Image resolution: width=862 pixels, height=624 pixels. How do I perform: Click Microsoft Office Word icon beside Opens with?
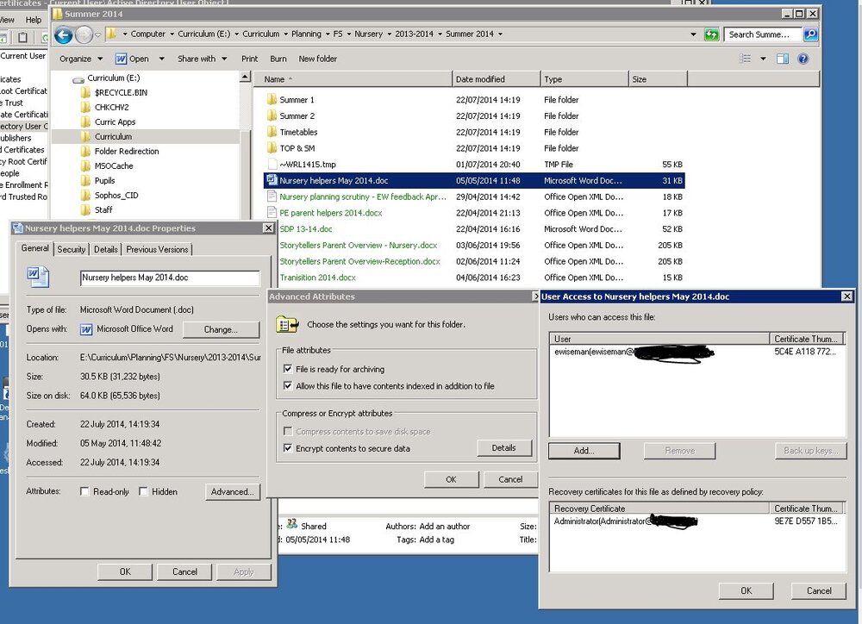click(86, 329)
